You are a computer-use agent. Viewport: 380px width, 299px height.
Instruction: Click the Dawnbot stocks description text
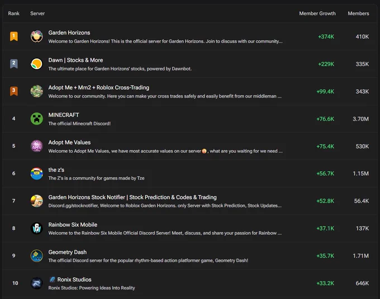pos(120,69)
